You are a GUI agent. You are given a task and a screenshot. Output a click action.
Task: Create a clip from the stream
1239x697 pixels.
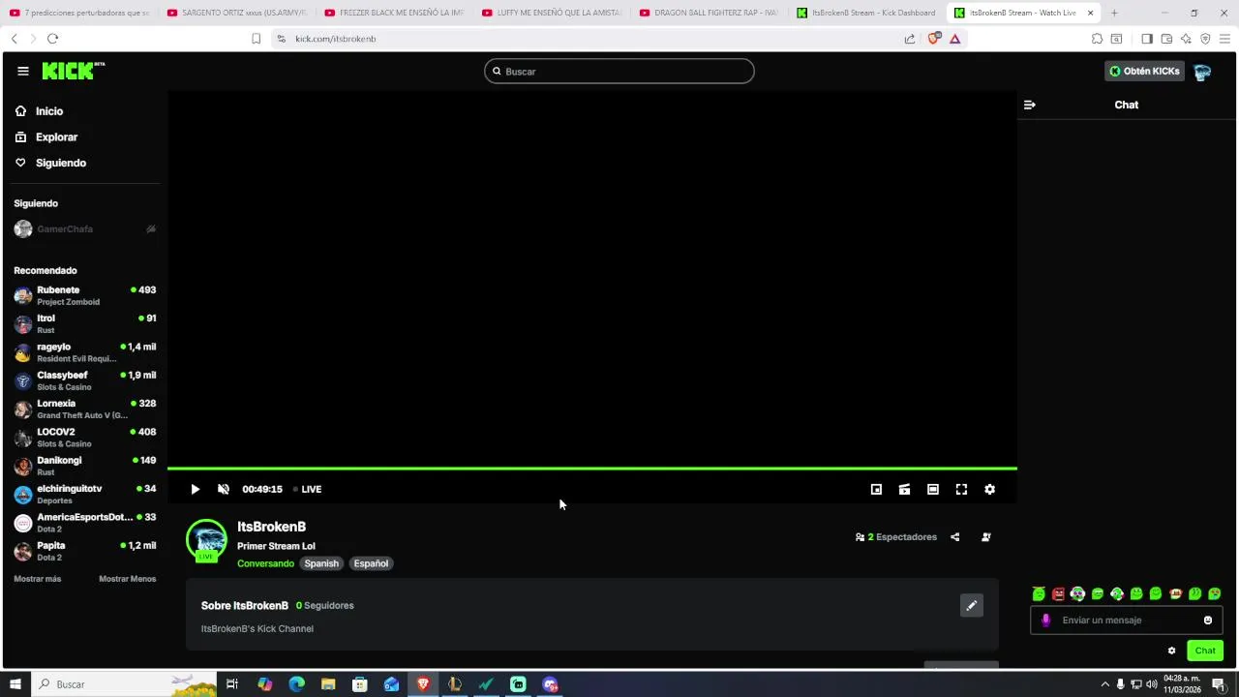click(904, 489)
